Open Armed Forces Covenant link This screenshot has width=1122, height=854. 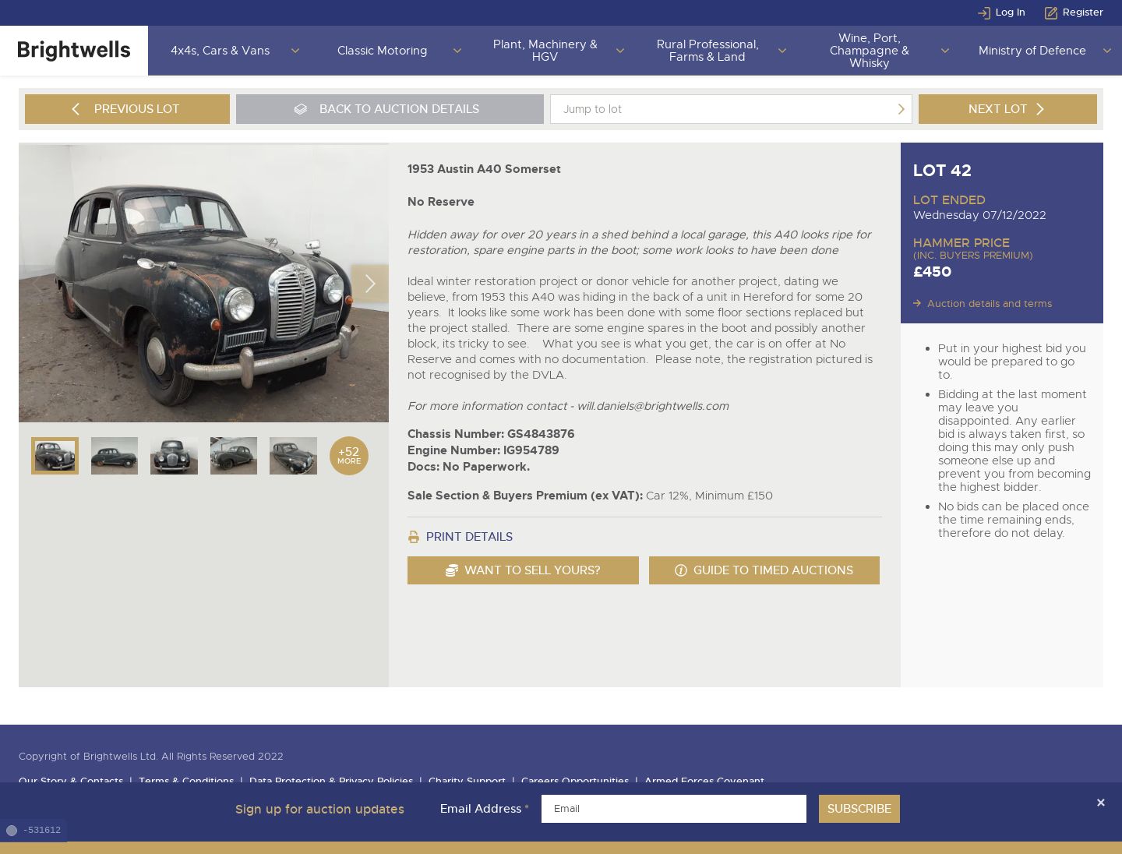[704, 781]
